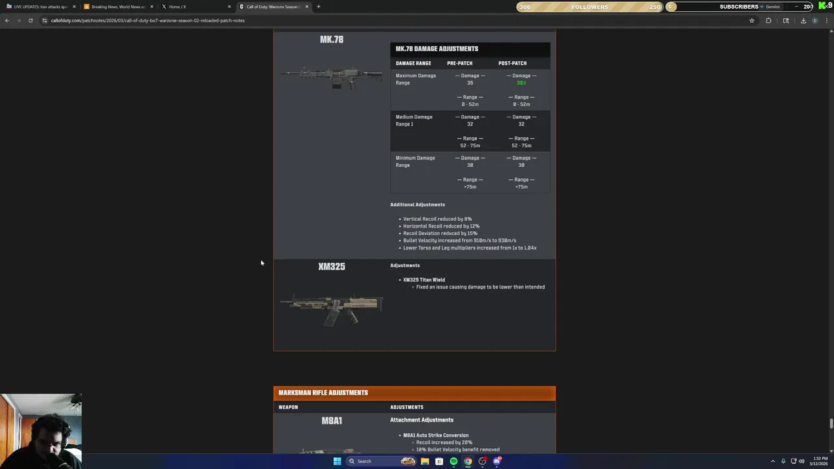Click the Minimum Damage Range row label

[x=415, y=162]
